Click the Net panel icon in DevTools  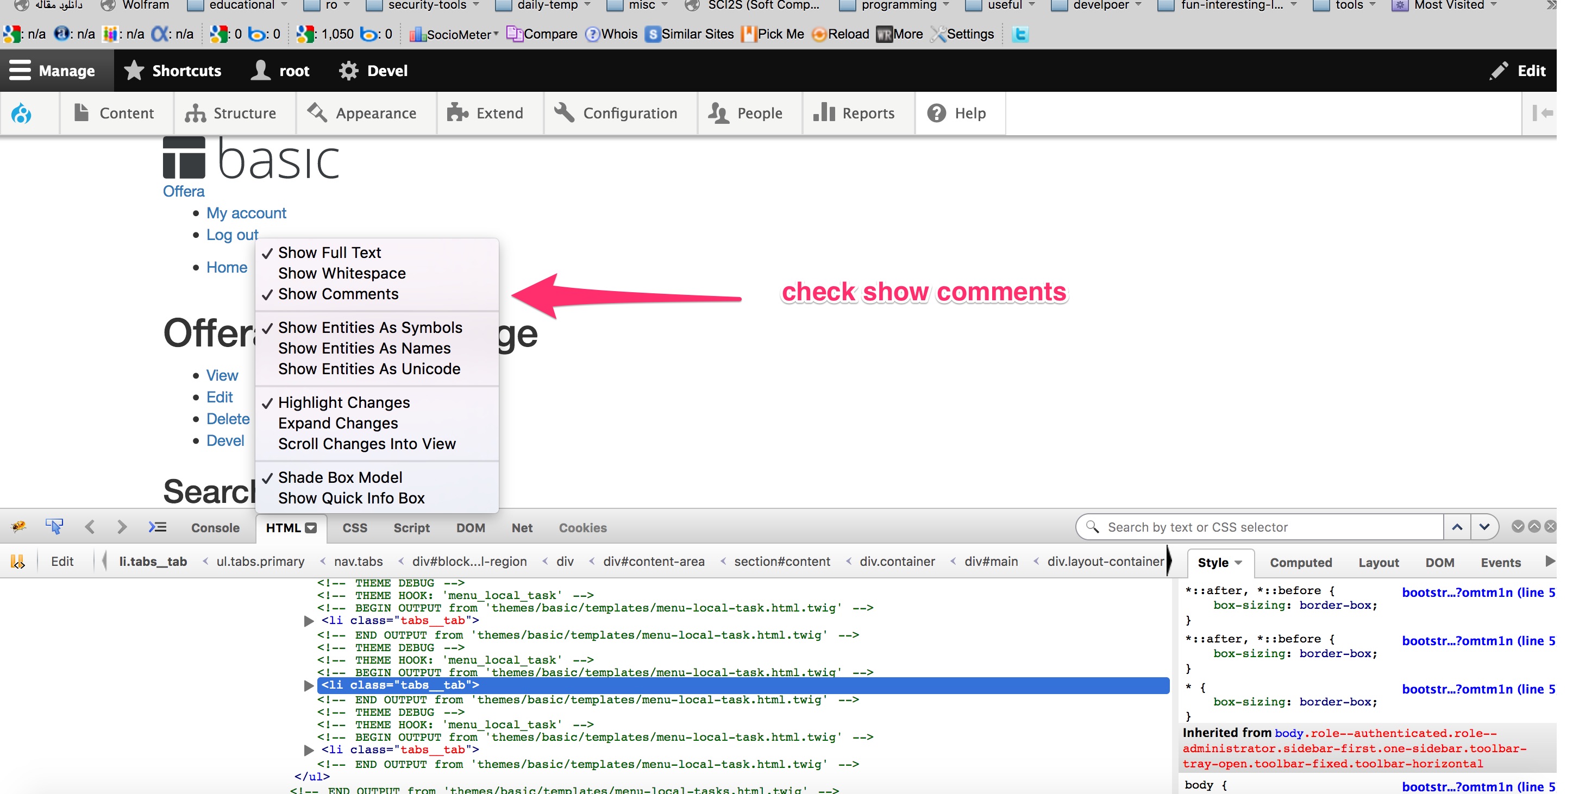(x=522, y=528)
